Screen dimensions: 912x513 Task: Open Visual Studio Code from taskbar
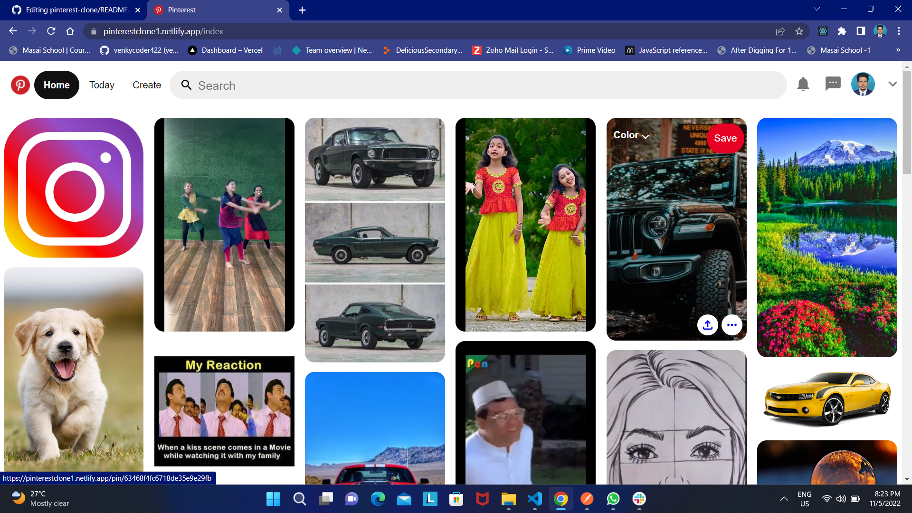point(534,499)
